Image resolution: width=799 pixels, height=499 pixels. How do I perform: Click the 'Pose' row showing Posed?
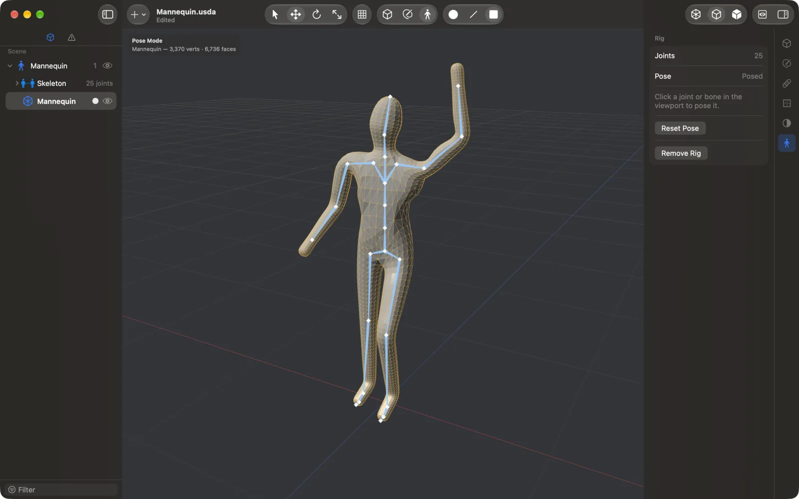pos(709,76)
